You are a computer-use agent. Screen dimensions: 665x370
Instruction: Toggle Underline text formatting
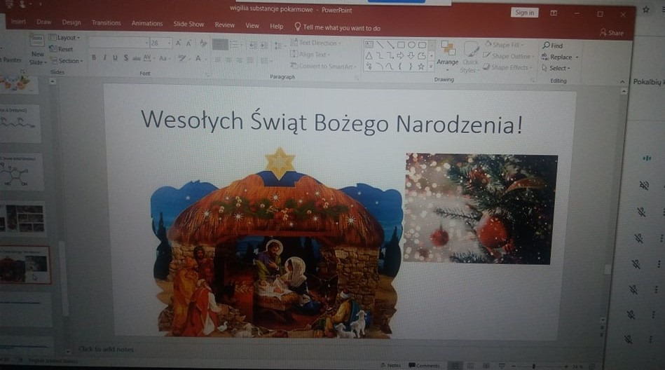(x=115, y=58)
